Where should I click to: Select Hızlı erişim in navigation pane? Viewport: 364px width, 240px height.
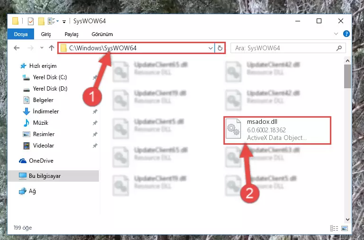pyautogui.click(x=38, y=66)
